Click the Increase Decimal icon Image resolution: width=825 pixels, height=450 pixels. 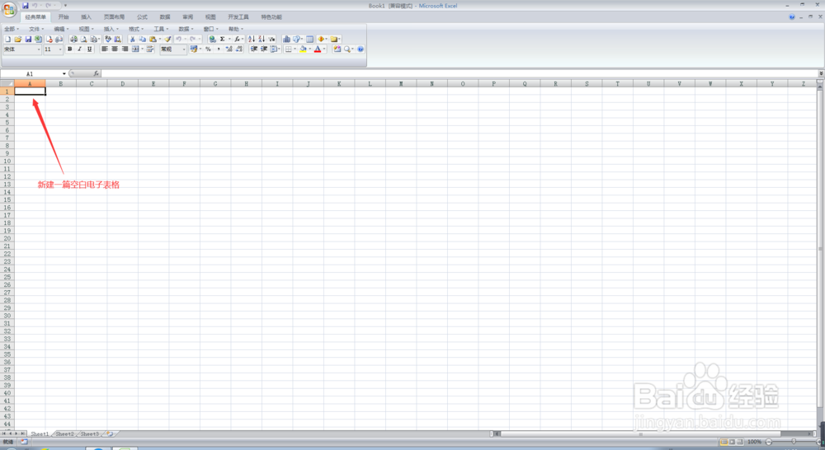[229, 49]
